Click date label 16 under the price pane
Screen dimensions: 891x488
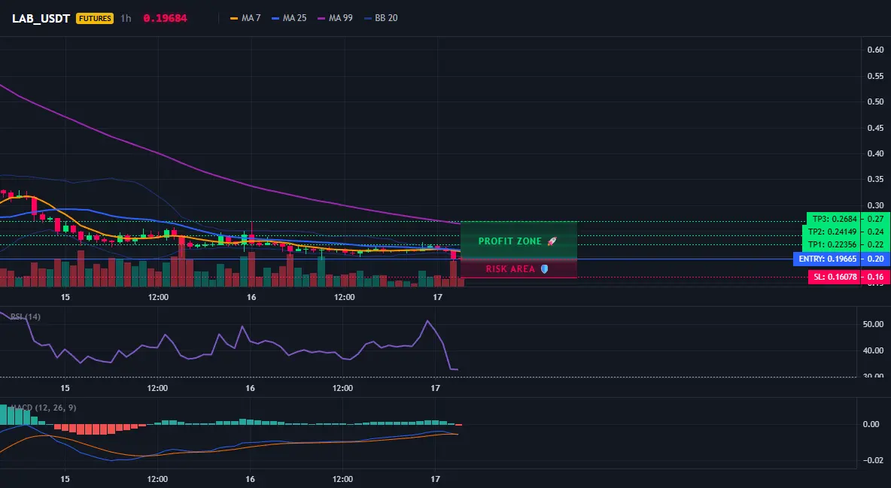[251, 297]
